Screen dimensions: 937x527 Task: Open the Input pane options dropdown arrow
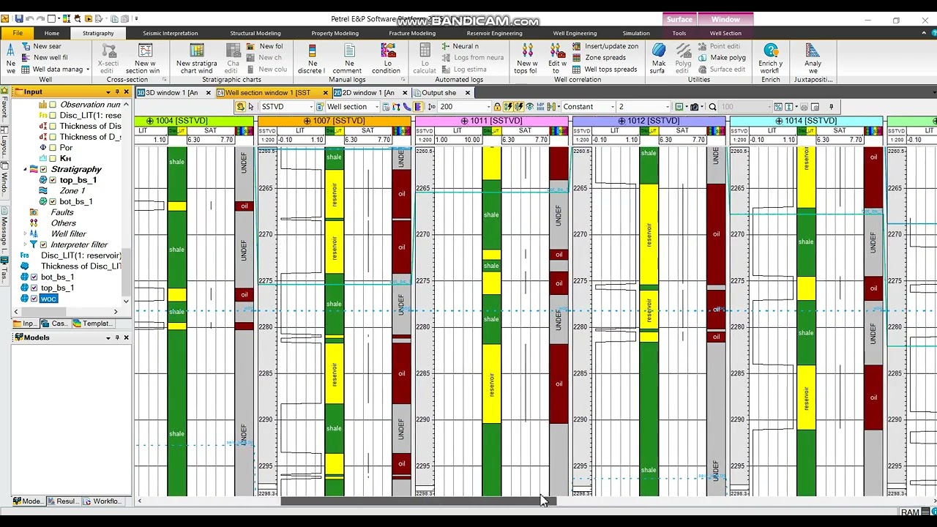click(108, 92)
